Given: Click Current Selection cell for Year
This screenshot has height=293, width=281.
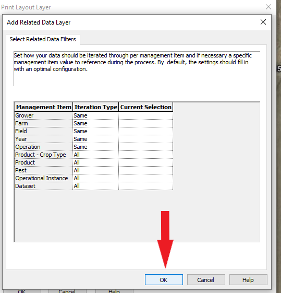Looking at the screenshot, I should point(145,139).
